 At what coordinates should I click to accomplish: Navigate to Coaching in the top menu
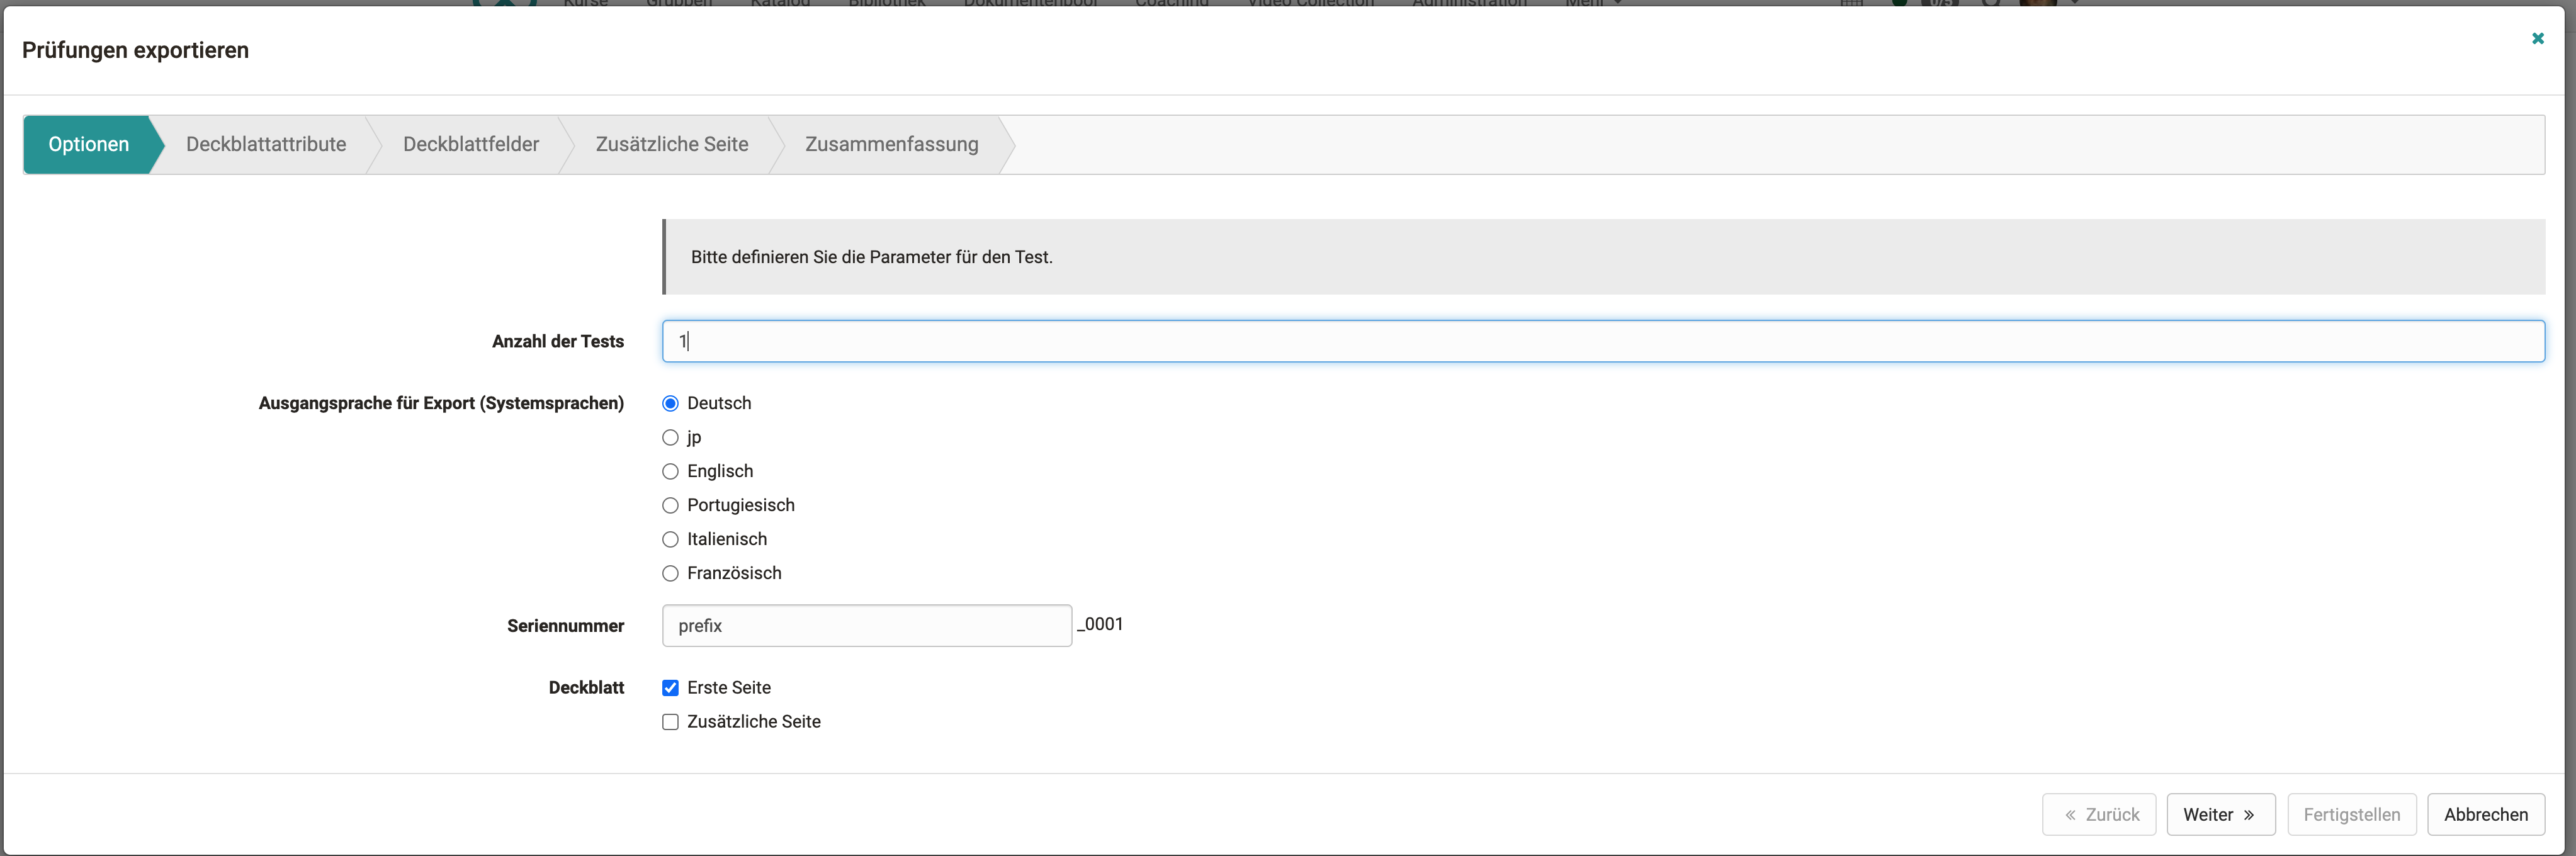(x=1171, y=4)
